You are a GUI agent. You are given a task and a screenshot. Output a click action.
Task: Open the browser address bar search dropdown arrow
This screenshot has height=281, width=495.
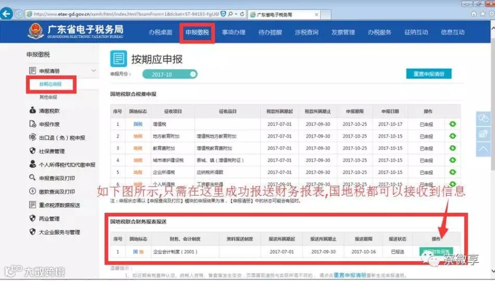pyautogui.click(x=236, y=14)
